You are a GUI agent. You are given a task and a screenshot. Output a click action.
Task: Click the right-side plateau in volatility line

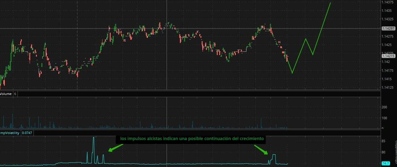tap(274, 155)
